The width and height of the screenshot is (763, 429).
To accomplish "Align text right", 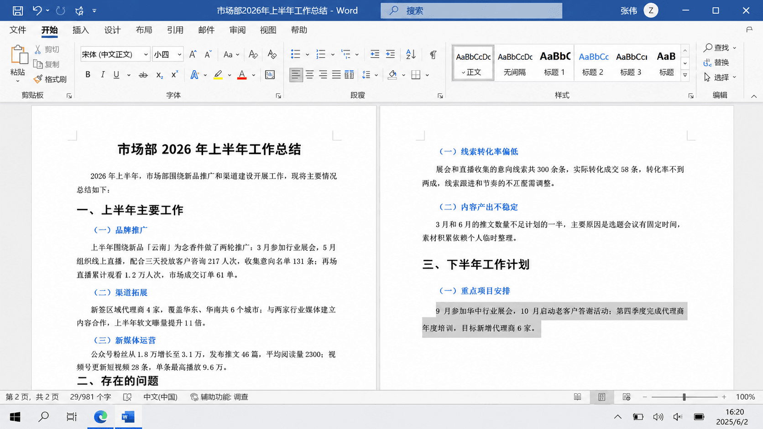I will [x=323, y=75].
